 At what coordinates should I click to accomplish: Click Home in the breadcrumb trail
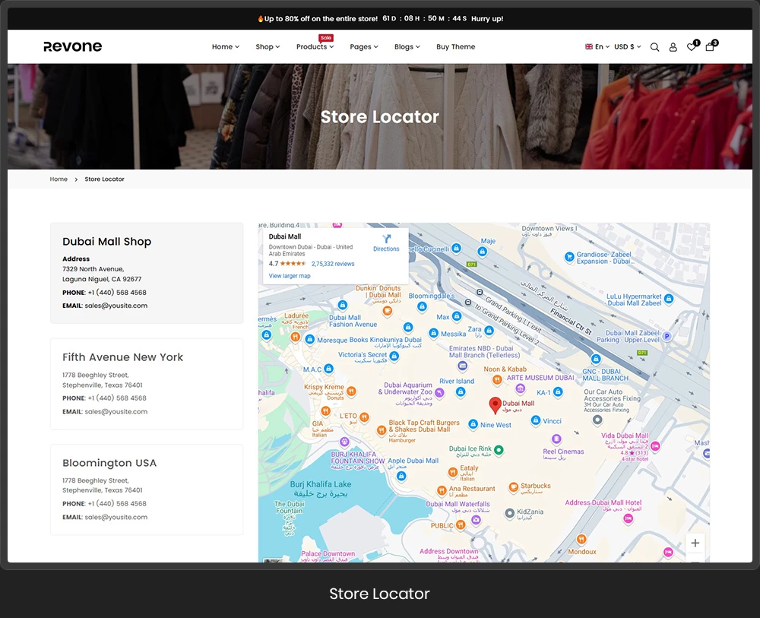point(59,179)
